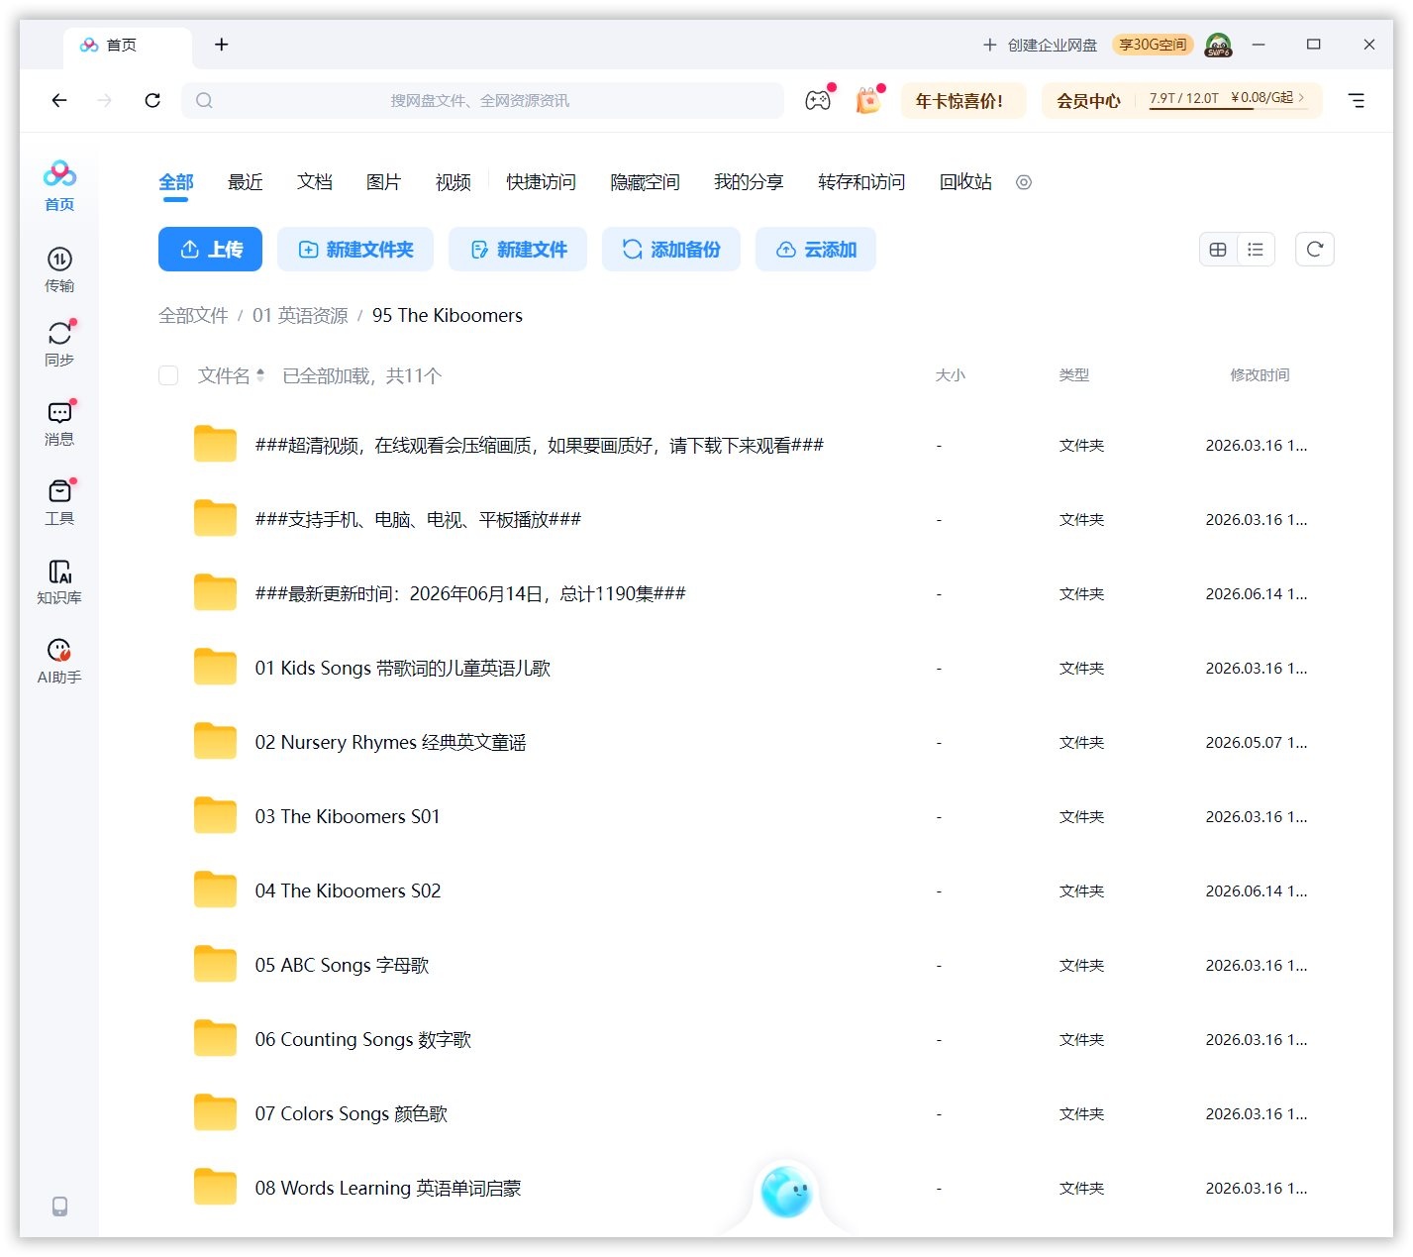
Task: Click the 类型 column header
Action: [x=1073, y=375]
